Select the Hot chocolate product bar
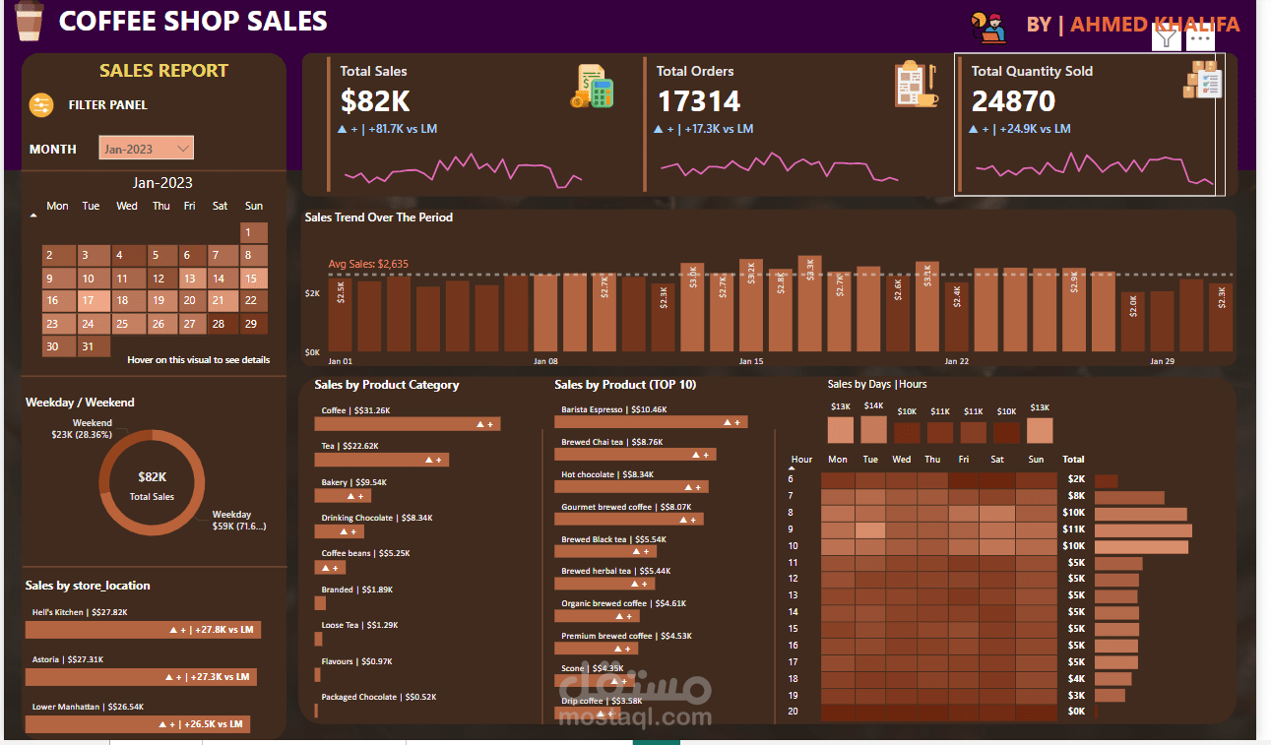This screenshot has width=1271, height=745. pos(631,486)
